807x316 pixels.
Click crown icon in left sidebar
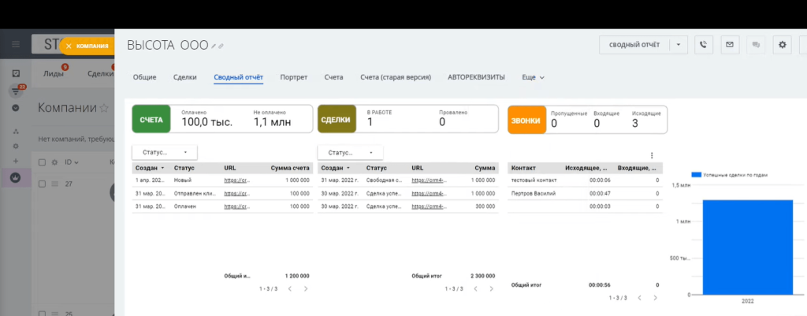coord(16,177)
